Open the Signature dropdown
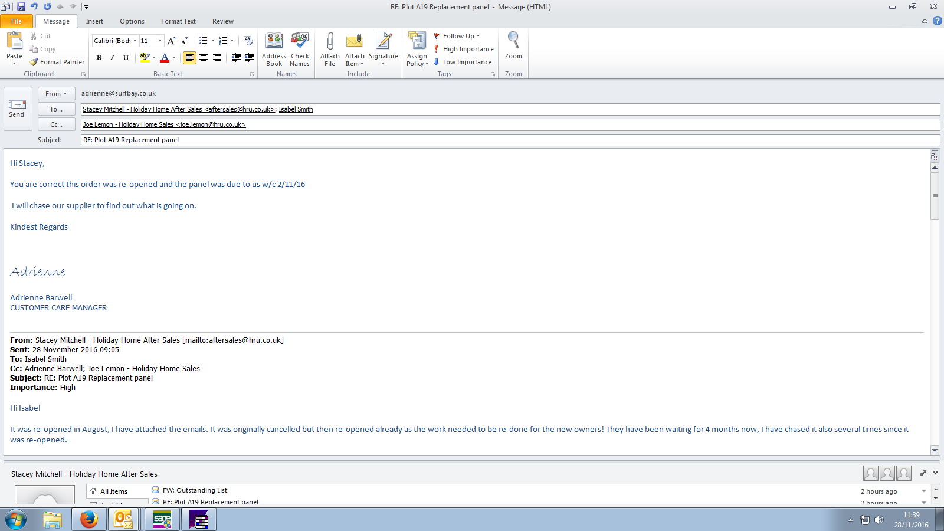Image resolution: width=944 pixels, height=531 pixels. tap(383, 50)
